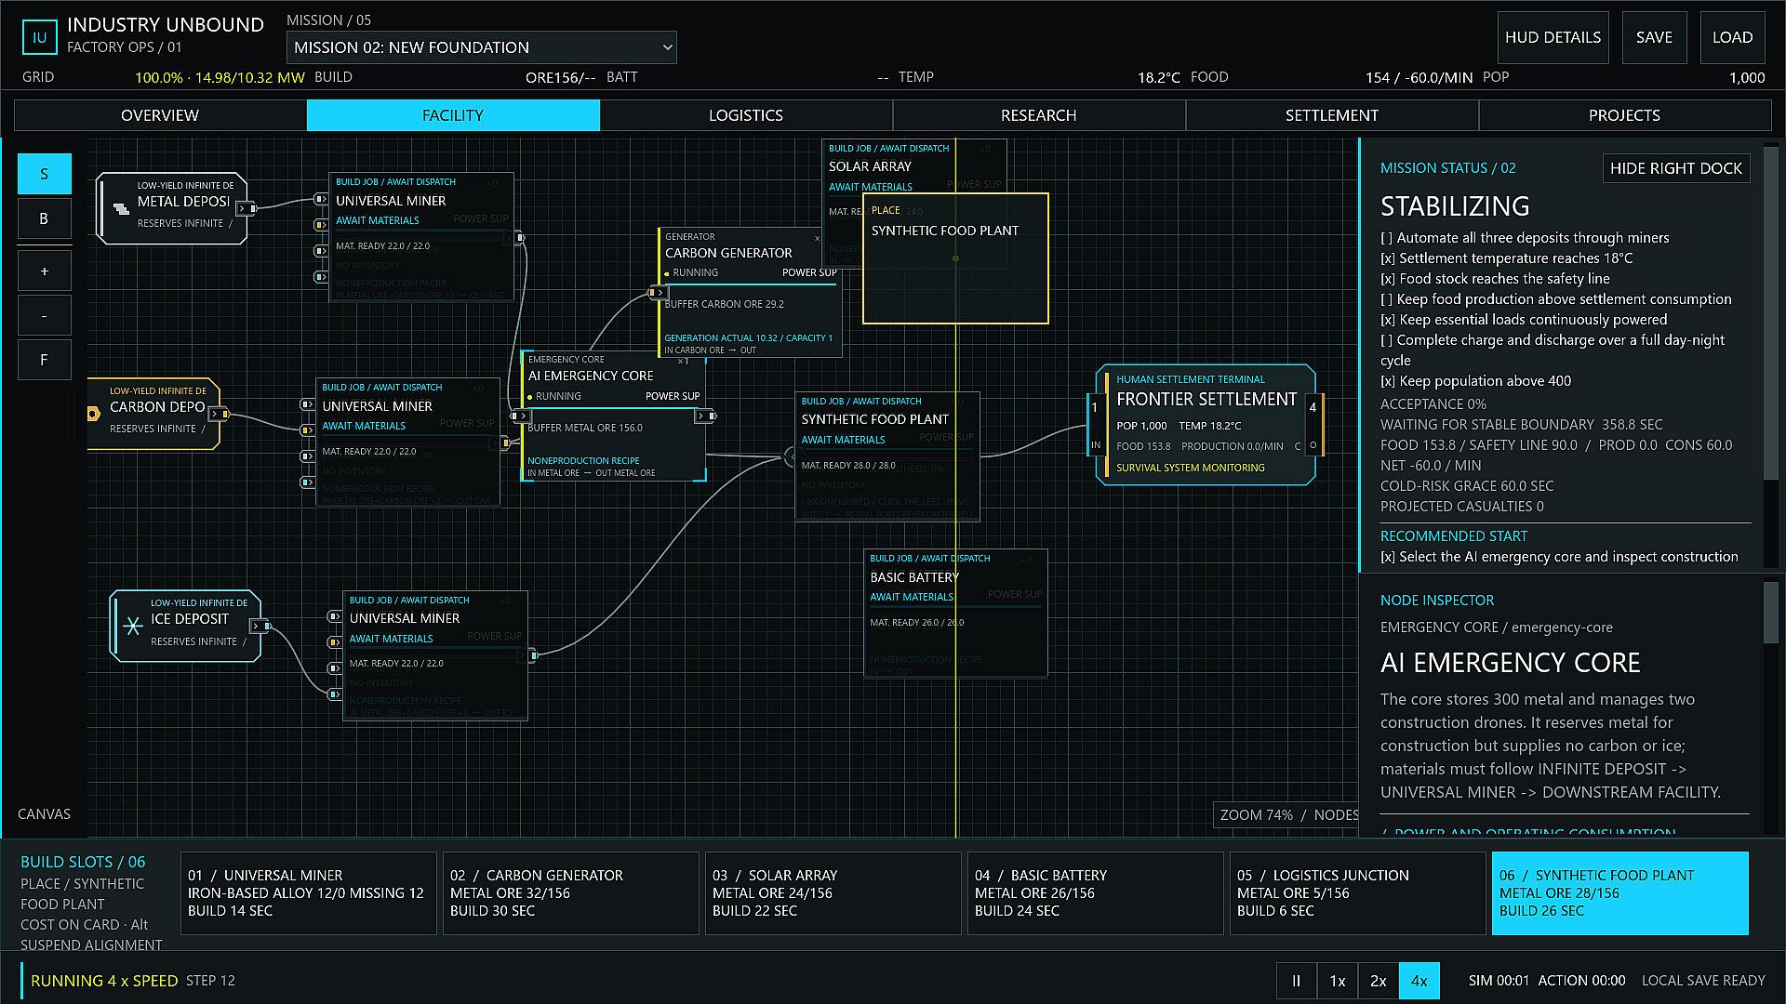Select the B canvas tool
The height and width of the screenshot is (1004, 1786).
point(44,218)
